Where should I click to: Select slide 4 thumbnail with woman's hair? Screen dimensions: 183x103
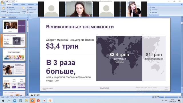pos(14,69)
